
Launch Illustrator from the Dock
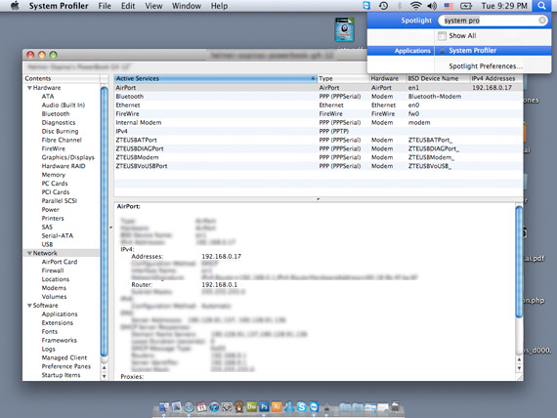click(277, 406)
